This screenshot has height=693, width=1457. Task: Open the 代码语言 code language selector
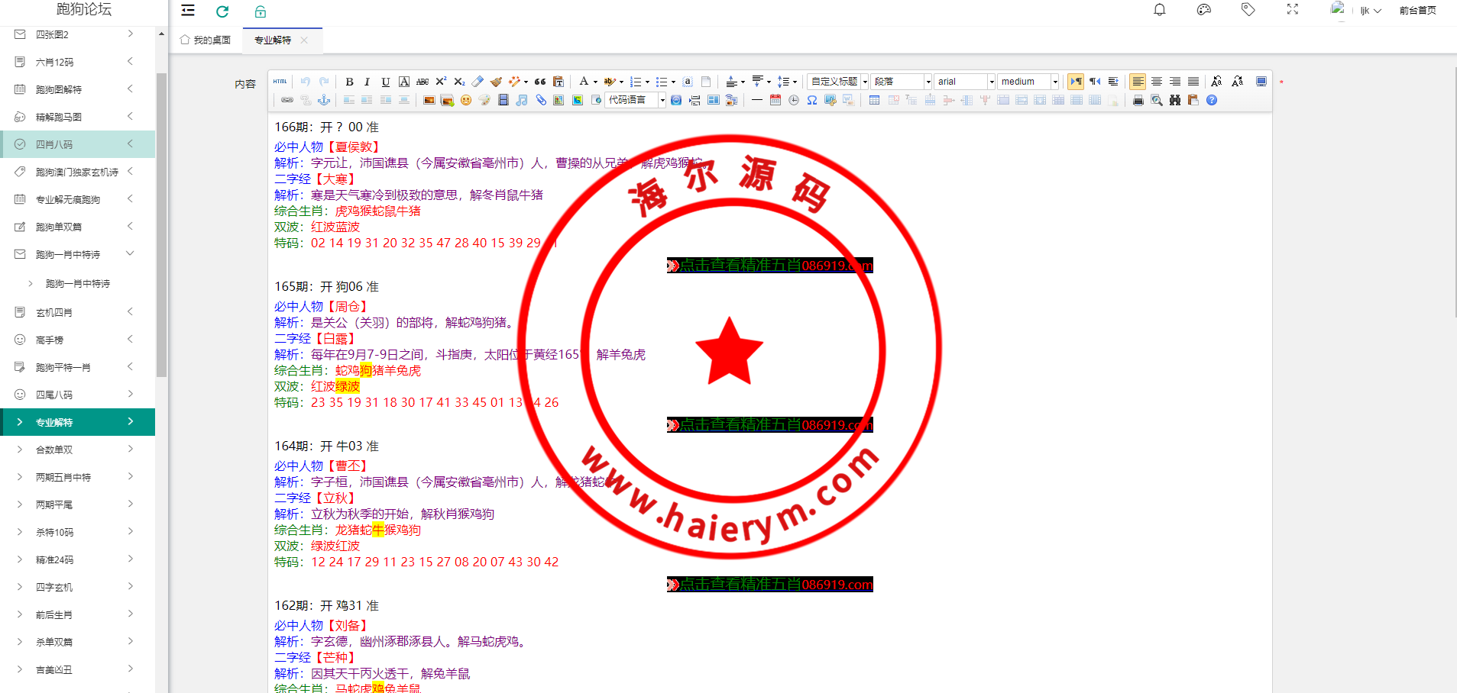pos(633,100)
